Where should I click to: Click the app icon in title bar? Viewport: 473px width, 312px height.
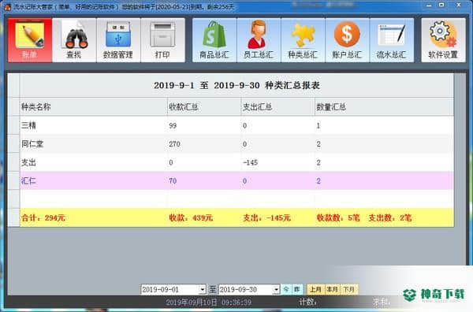[x=7, y=6]
